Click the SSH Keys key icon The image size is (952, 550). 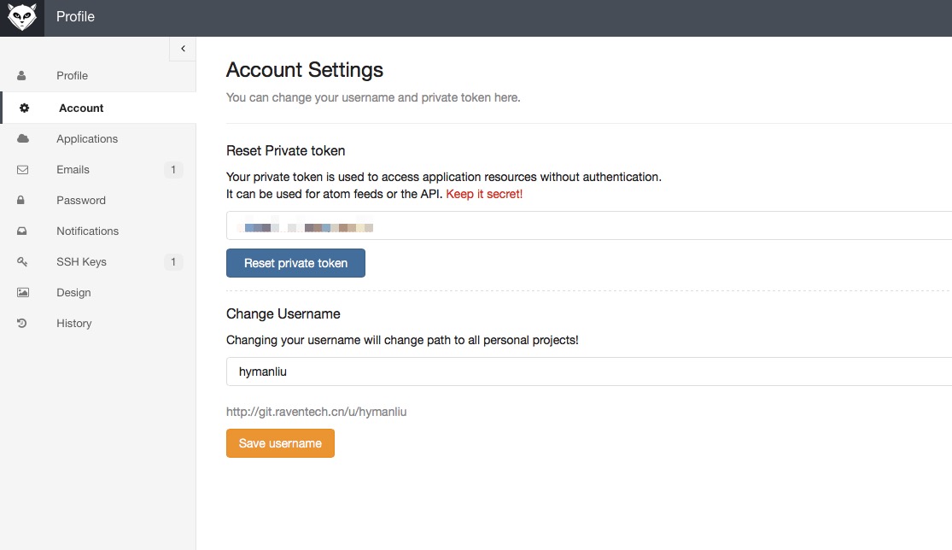(23, 262)
